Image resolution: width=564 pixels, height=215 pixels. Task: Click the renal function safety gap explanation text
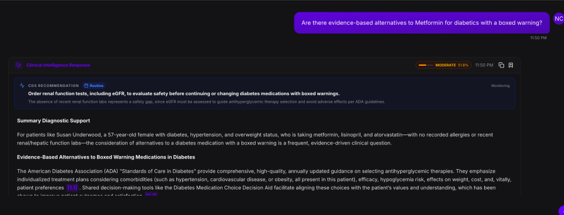point(206,102)
